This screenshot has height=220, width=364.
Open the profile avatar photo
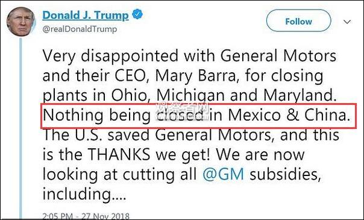(20, 22)
